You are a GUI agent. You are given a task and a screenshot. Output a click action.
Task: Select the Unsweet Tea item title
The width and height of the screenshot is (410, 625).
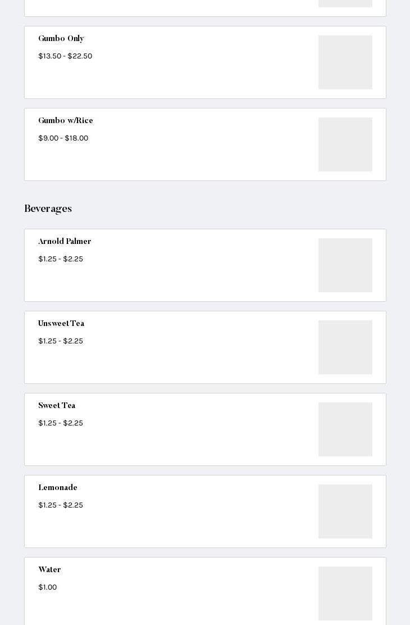61,324
